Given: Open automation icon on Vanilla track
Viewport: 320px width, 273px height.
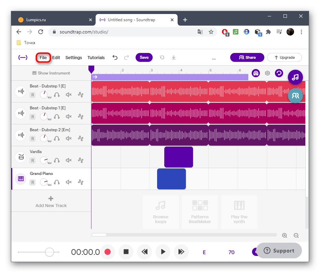Looking at the screenshot, I should coord(81,161).
